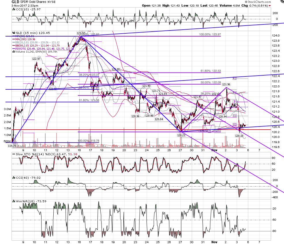Click the Slow STO line icon

(14, 154)
